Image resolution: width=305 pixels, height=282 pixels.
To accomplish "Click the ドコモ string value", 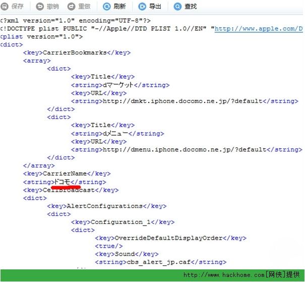I will tap(62, 182).
